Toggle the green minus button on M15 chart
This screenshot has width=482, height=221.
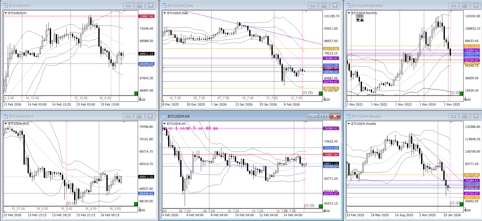tap(136, 204)
